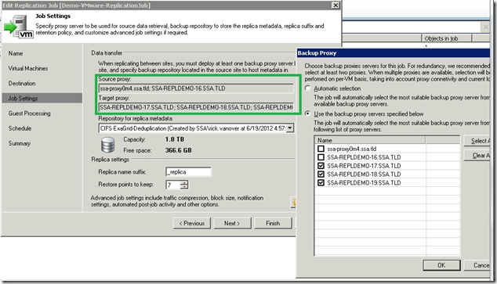The width and height of the screenshot is (497, 284).
Task: Uncheck the SSA-REPLDEMO-17.SSA.TLD proxy checkbox
Action: 321,166
